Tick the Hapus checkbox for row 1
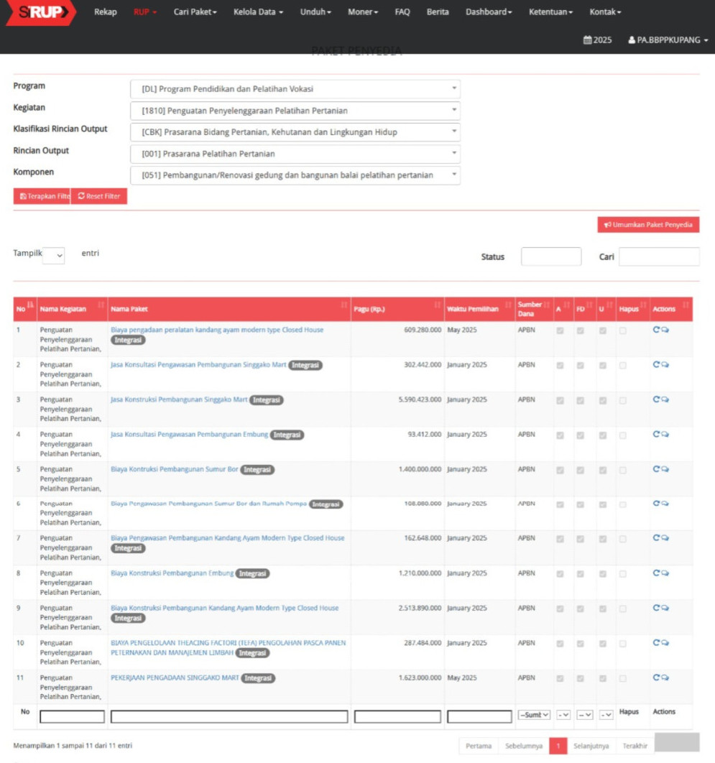Image resolution: width=715 pixels, height=763 pixels. [x=623, y=330]
